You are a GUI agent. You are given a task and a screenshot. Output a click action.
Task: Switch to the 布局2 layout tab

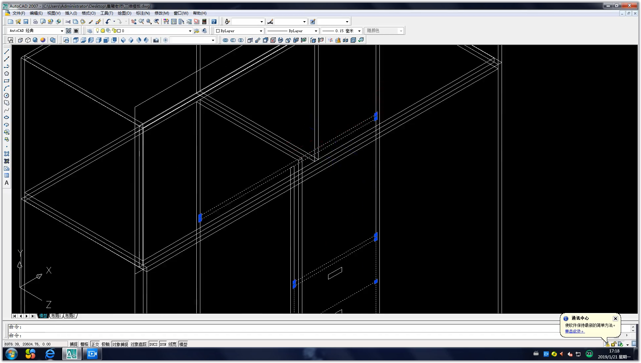pyautogui.click(x=70, y=316)
